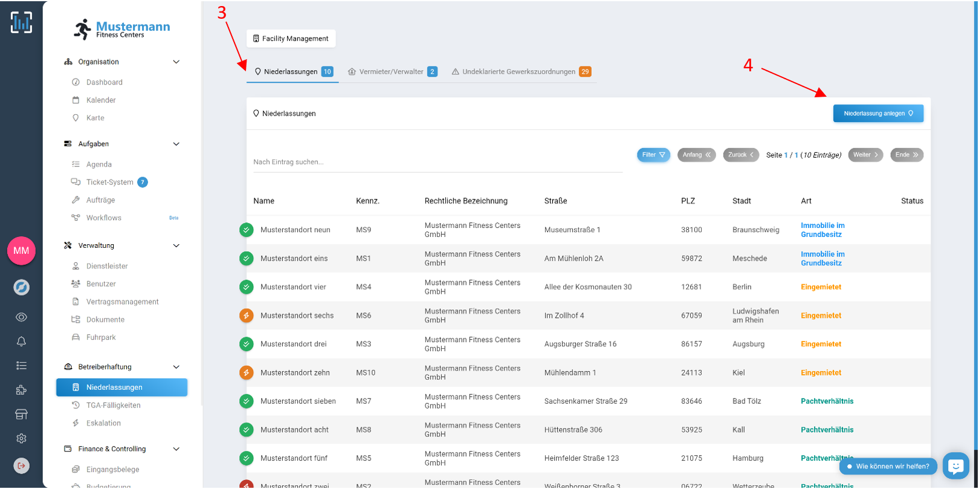This screenshot has width=979, height=489.
Task: Click Niederlassung anlegen button
Action: pos(878,114)
